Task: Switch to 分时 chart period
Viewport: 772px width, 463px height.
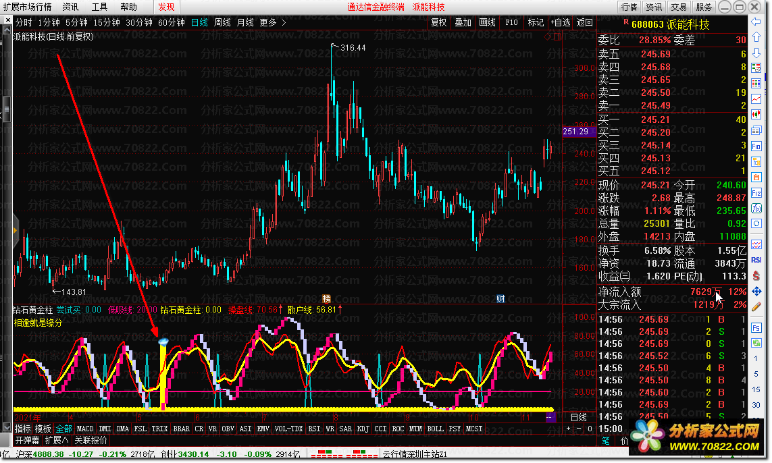Action: pyautogui.click(x=23, y=23)
